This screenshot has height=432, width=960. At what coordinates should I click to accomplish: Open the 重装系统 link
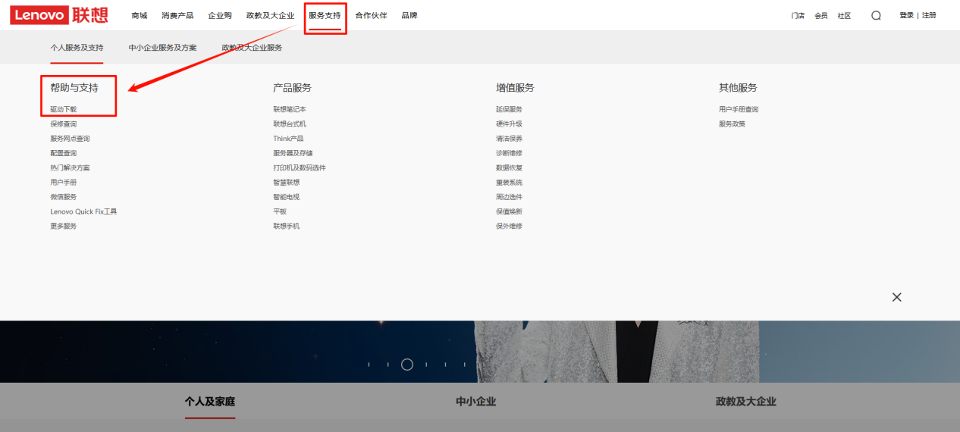(x=510, y=182)
